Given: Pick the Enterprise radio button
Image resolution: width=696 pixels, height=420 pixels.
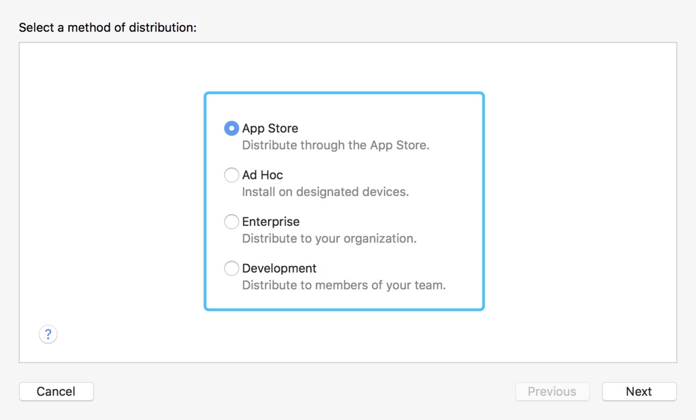Looking at the screenshot, I should tap(231, 221).
